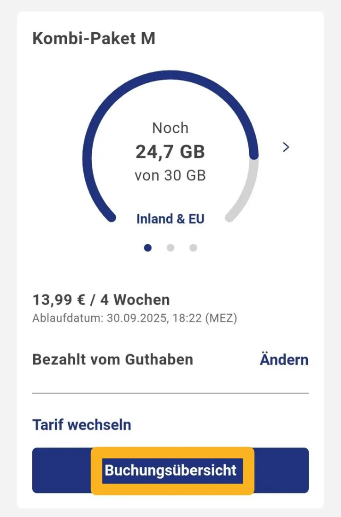The width and height of the screenshot is (341, 517).
Task: Jump to the third pagination dot
Action: pyautogui.click(x=193, y=248)
